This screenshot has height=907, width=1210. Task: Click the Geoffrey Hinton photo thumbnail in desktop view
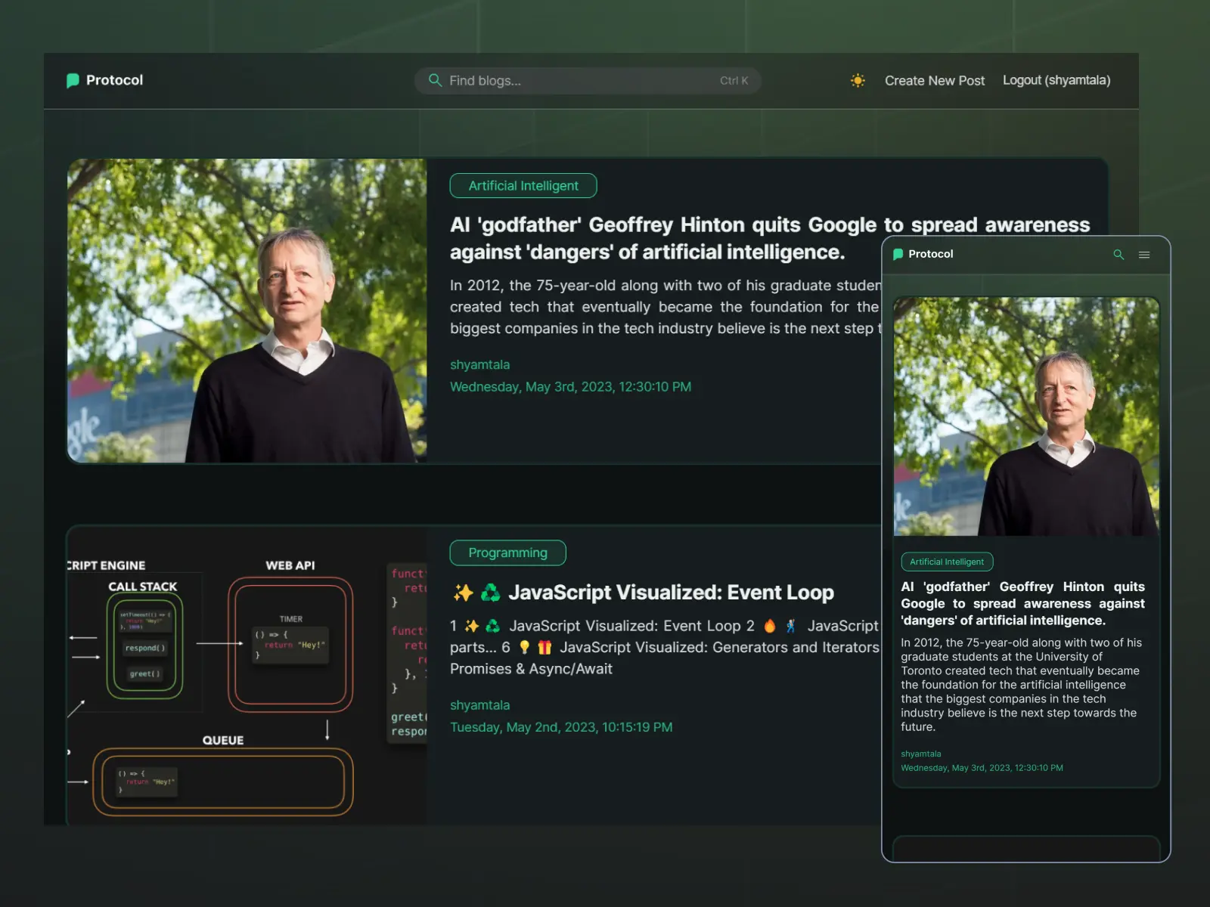pos(247,311)
